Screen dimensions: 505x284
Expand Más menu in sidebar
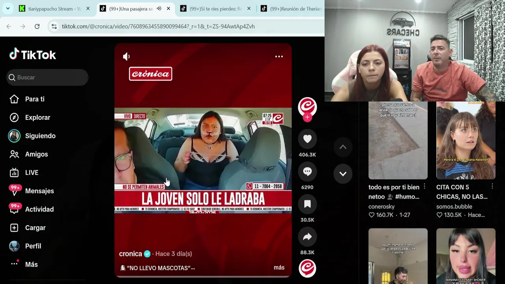[x=32, y=264]
